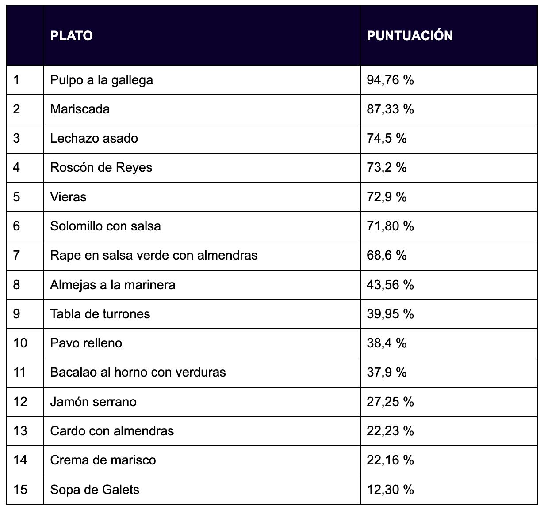Click the row number 10 cell
Viewport: 544px width, 509px height.
pos(20,343)
